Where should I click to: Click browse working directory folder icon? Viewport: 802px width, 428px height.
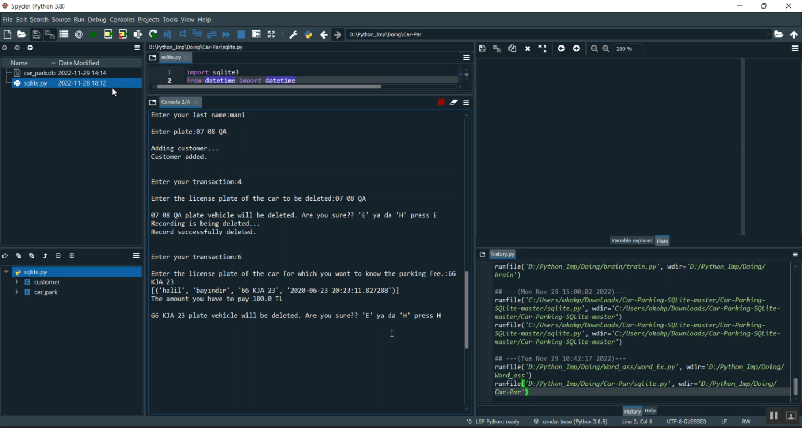tap(779, 34)
